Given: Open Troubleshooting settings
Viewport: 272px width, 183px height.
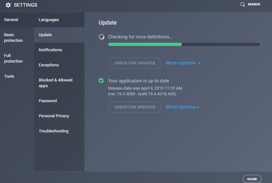Looking at the screenshot, I should pos(59,131).
